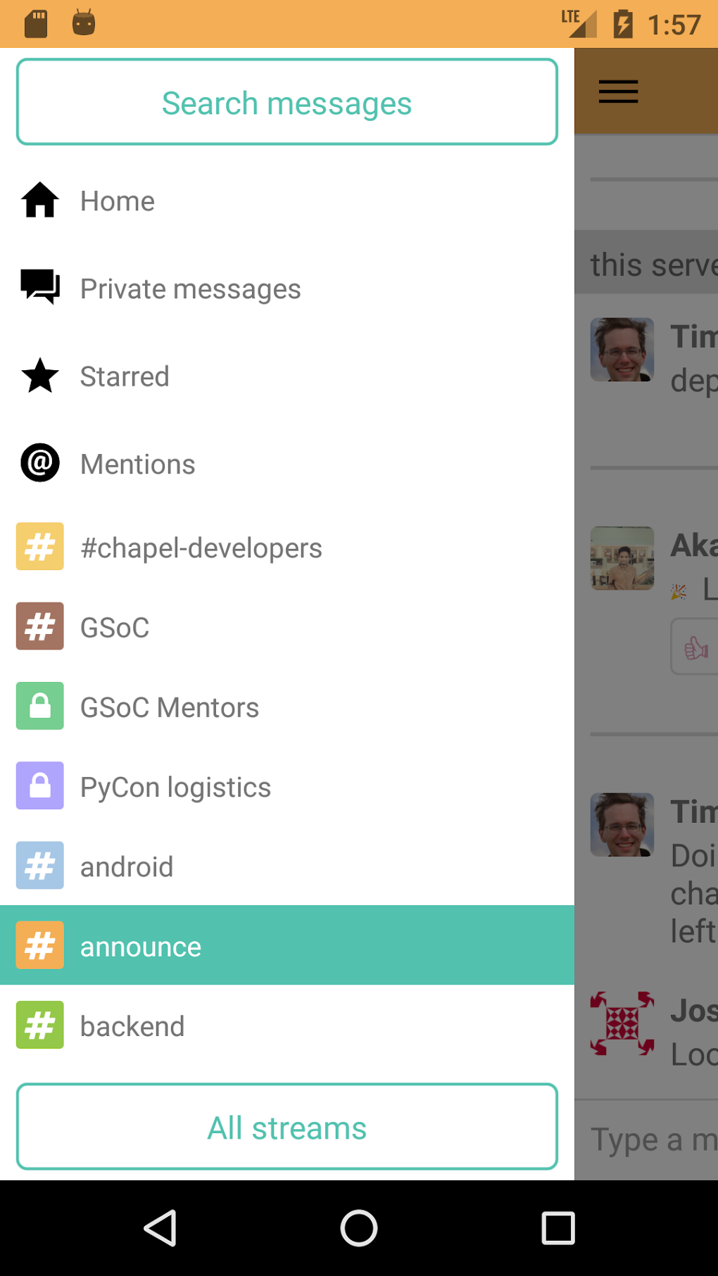Tap the thumbs-up reaction button
Viewport: 718px width, 1276px height.
tap(695, 647)
